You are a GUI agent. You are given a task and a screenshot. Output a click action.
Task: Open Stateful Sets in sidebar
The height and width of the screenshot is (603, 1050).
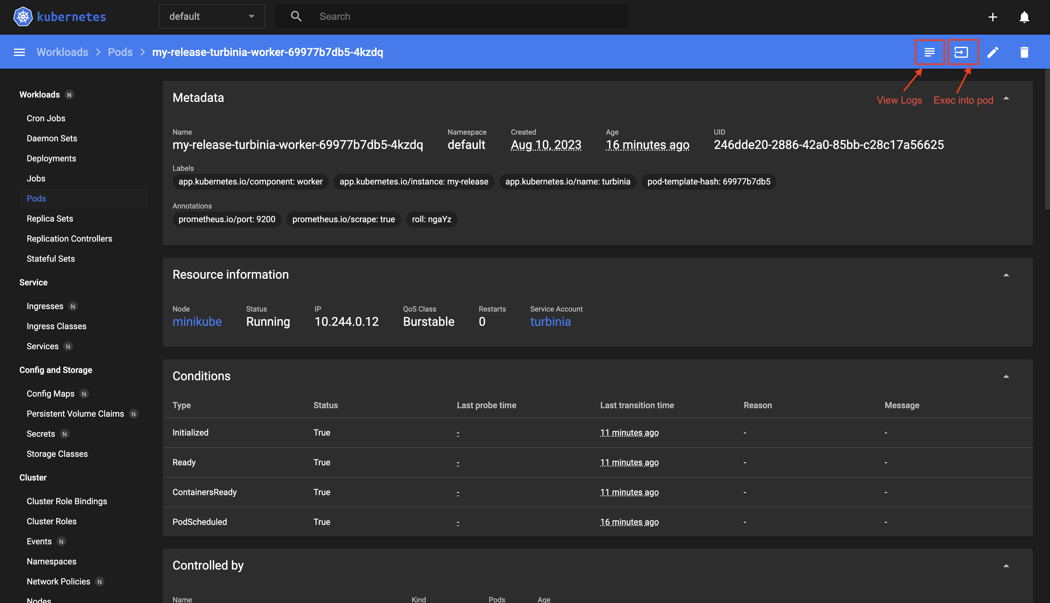[x=50, y=259]
